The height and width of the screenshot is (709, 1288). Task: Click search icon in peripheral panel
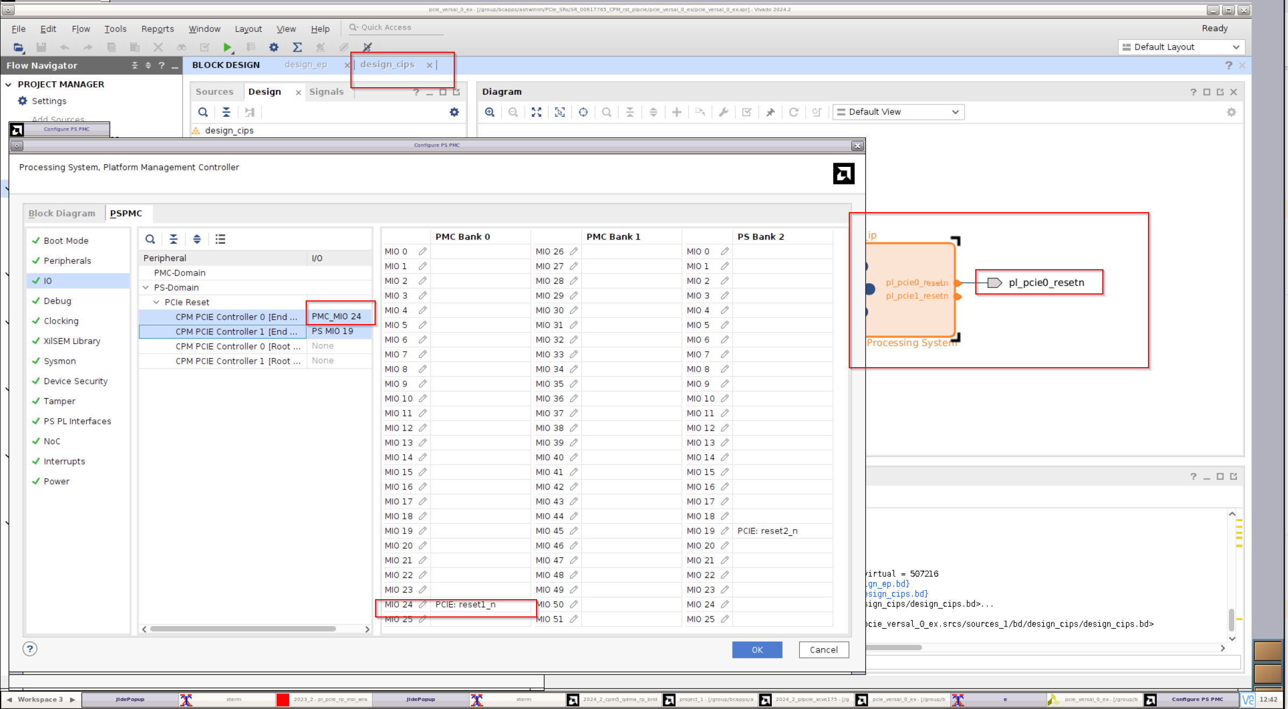(x=150, y=239)
